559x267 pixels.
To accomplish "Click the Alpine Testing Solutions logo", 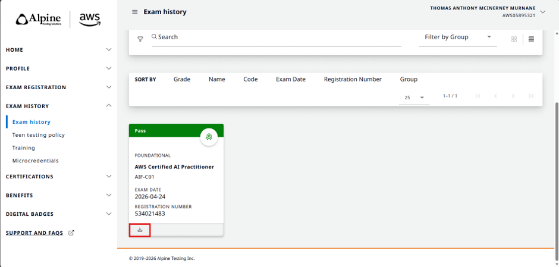I will (x=39, y=19).
